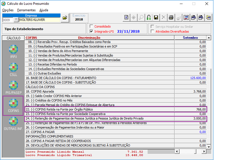Select row 22. COFINS Retida na Fonte por Órgão Público

(x=100, y=109)
